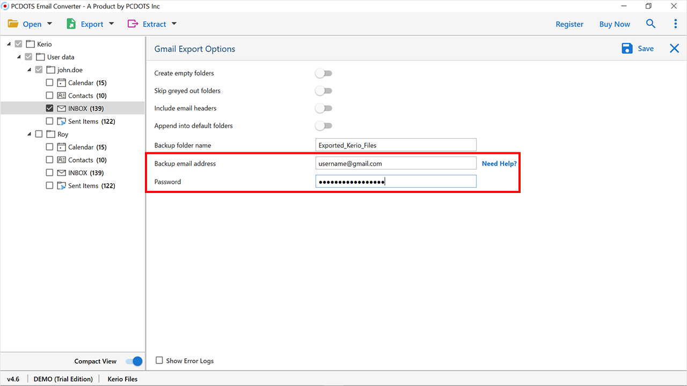Image resolution: width=687 pixels, height=386 pixels.
Task: Click john.doe Sent Items icon
Action: click(62, 121)
